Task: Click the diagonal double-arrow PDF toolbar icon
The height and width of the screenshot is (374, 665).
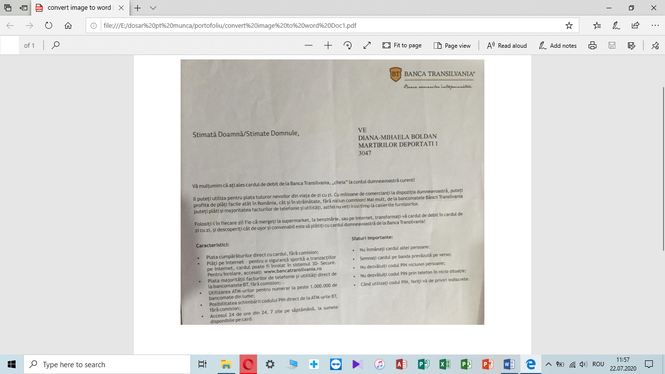Action: pyautogui.click(x=367, y=45)
